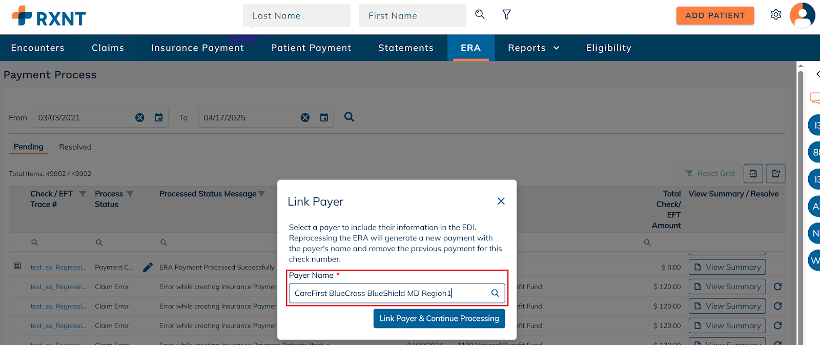820x345 pixels.
Task: Clear the To date field
Action: click(x=305, y=117)
